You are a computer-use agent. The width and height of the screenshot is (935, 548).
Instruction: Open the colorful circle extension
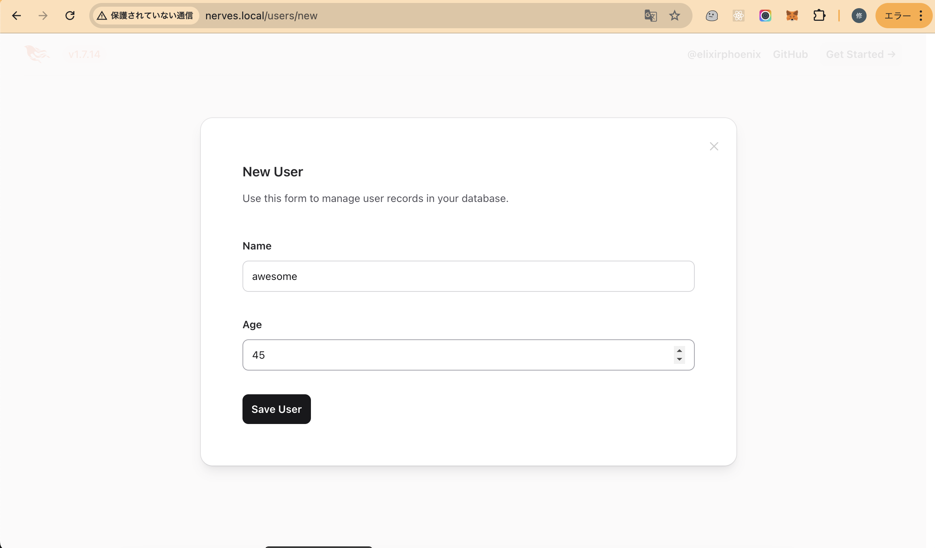[765, 16]
